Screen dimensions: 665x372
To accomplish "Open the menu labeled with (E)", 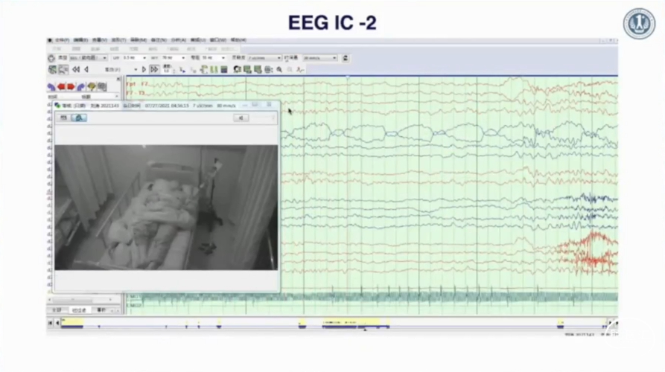I will 80,40.
